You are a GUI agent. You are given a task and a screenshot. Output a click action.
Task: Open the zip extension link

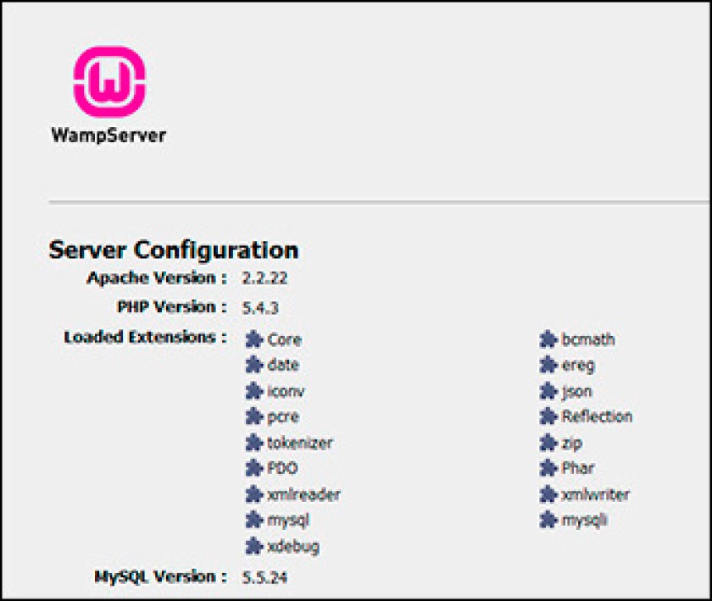tap(571, 444)
